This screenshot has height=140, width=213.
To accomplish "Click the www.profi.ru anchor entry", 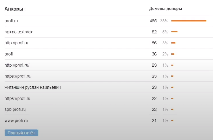I will coord(16,120).
